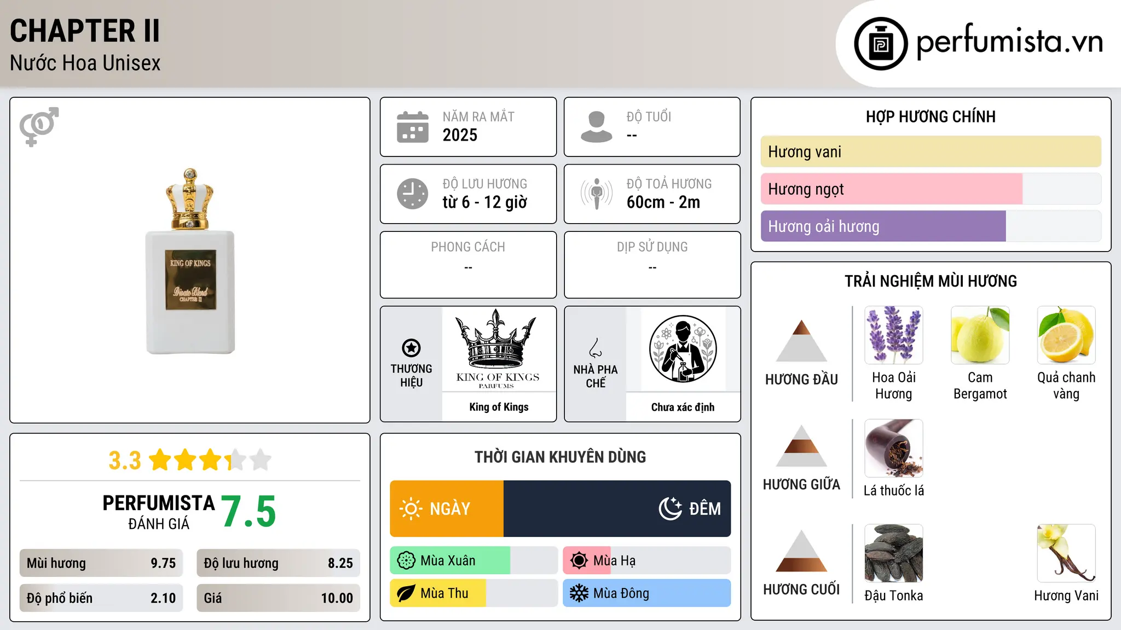The height and width of the screenshot is (630, 1121).
Task: Click the từ 6 - 12 giờ longevity value
Action: point(485,202)
